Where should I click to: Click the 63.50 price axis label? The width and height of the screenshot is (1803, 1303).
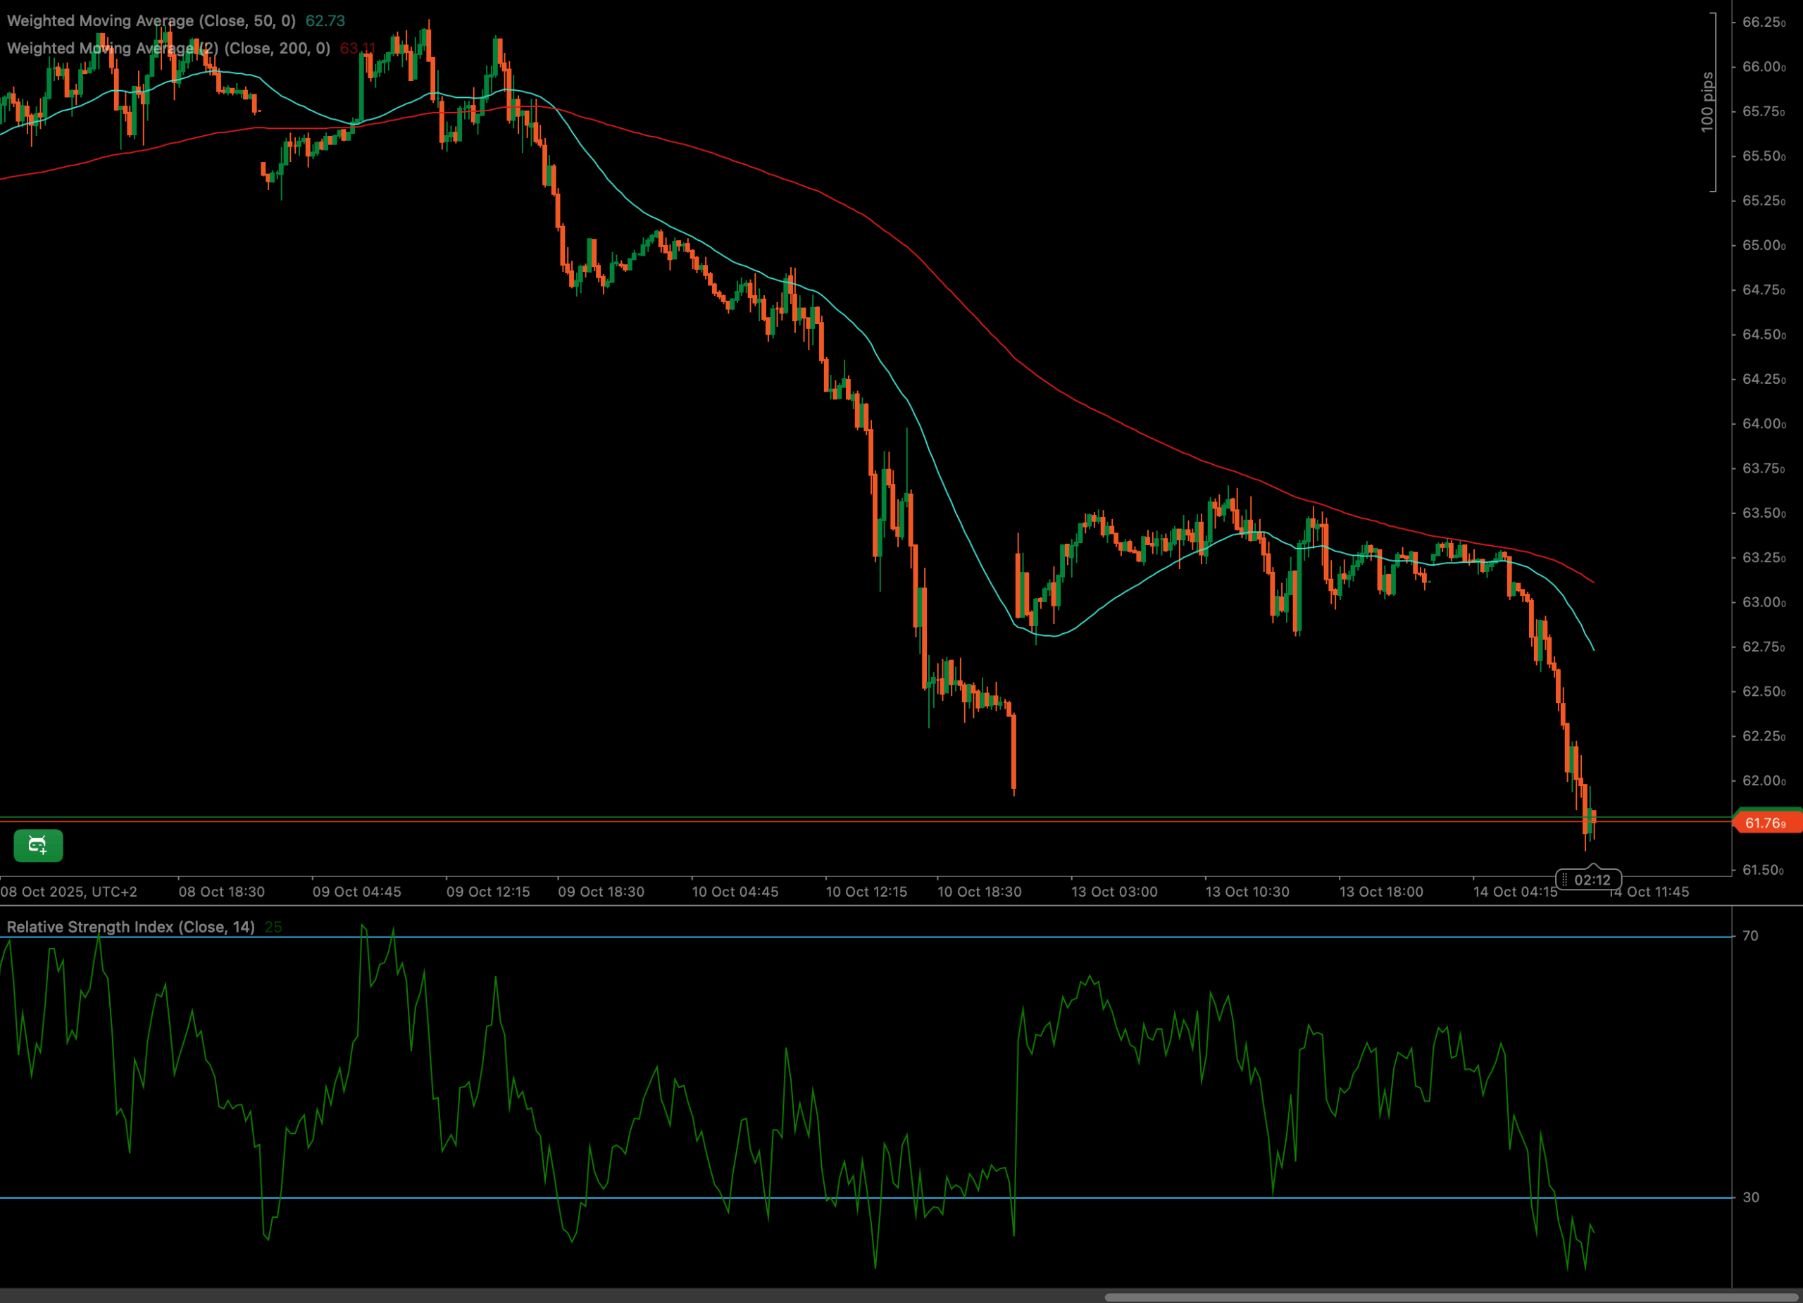point(1764,513)
